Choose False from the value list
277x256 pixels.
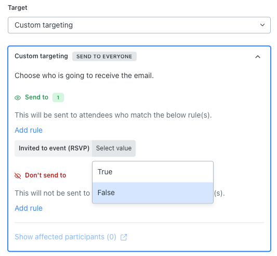[x=153, y=193]
